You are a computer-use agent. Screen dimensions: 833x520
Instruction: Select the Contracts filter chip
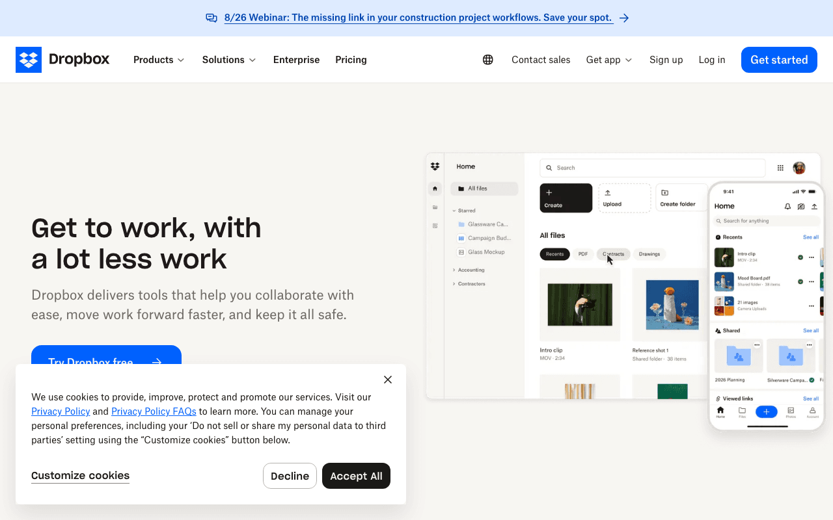[613, 254]
